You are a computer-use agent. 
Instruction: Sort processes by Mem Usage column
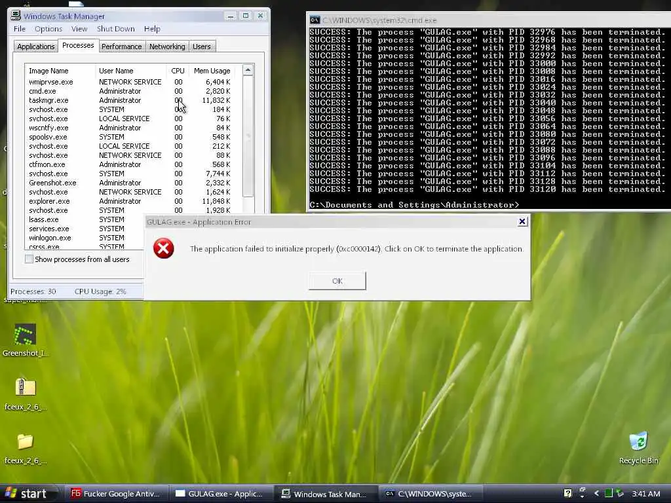[212, 71]
